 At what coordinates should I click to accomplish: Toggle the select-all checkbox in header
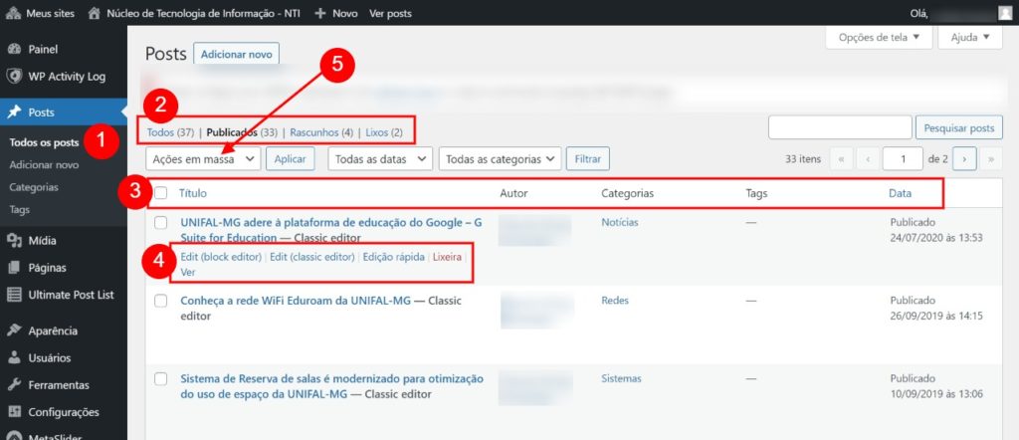(161, 193)
